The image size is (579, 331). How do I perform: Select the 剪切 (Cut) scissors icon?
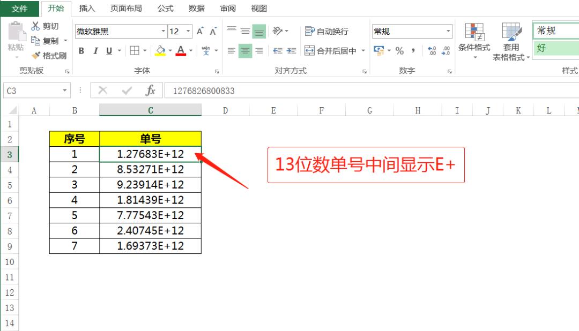click(35, 25)
